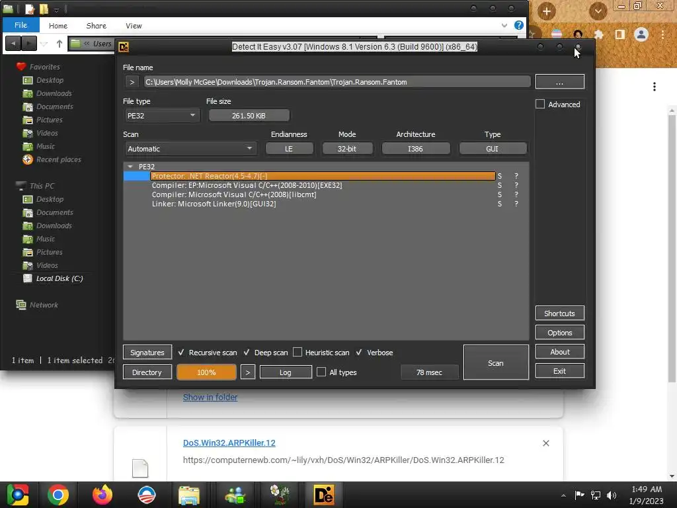The height and width of the screenshot is (508, 677).
Task: Toggle Recursive scan checkbox
Action: (181, 353)
